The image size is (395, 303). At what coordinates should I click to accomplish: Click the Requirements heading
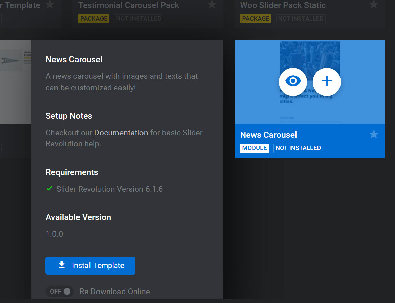pyautogui.click(x=72, y=172)
